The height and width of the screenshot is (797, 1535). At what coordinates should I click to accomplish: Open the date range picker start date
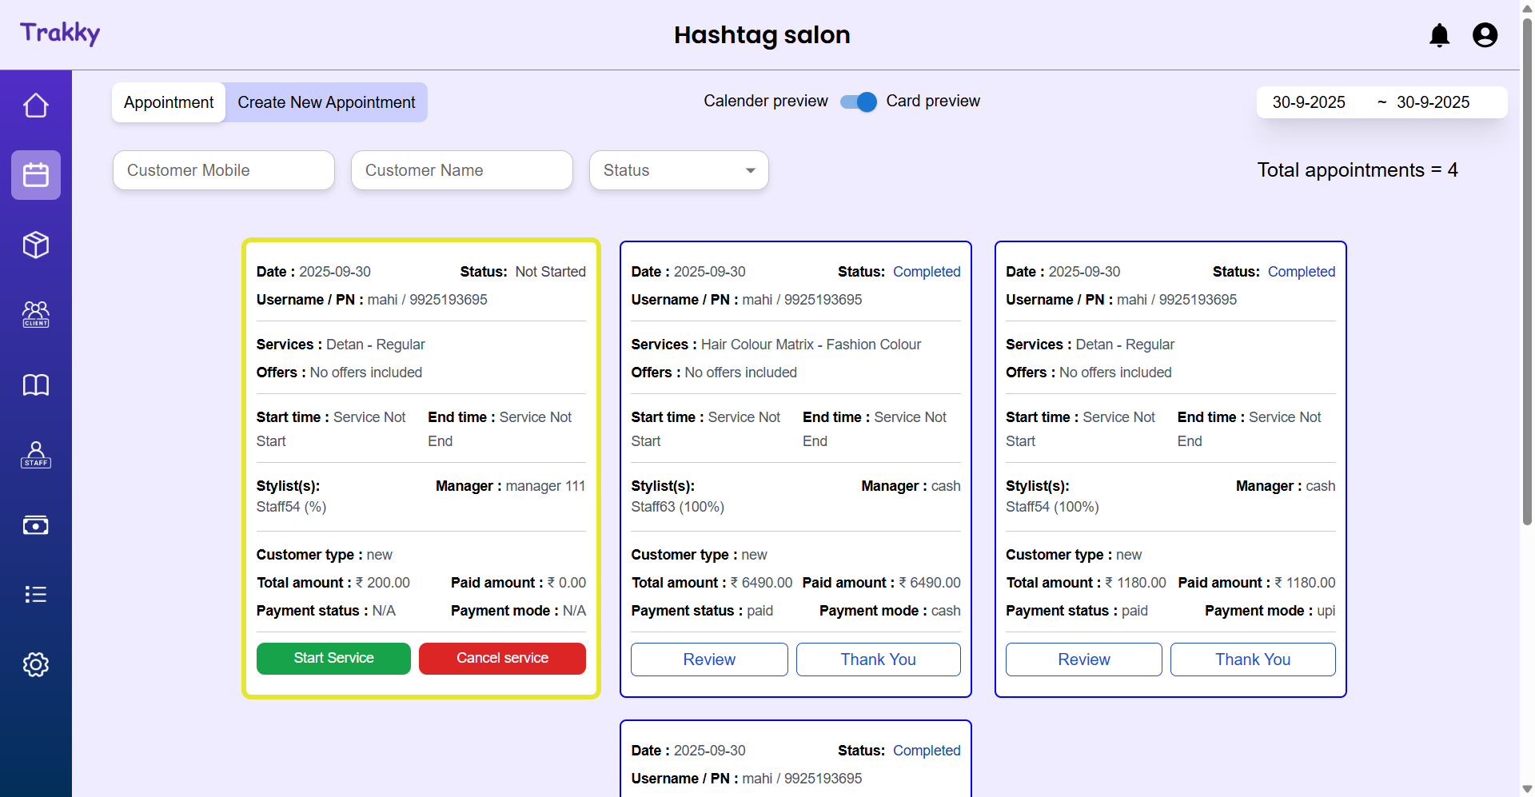1309,102
